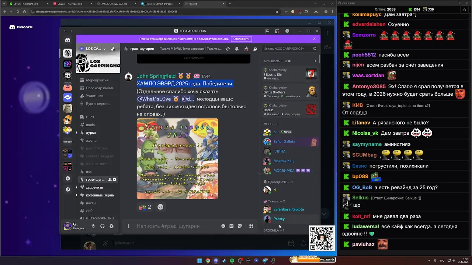Open Discord help question mark icon
This screenshot has width=472, height=265.
click(287, 31)
